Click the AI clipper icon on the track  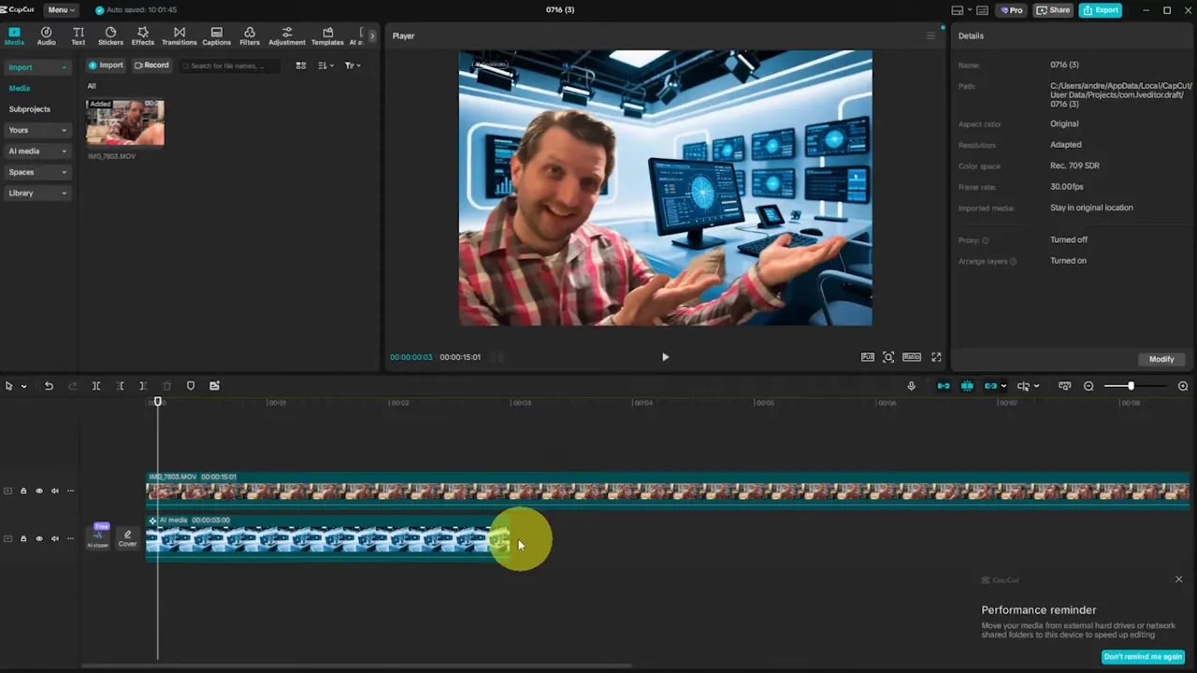pyautogui.click(x=98, y=538)
